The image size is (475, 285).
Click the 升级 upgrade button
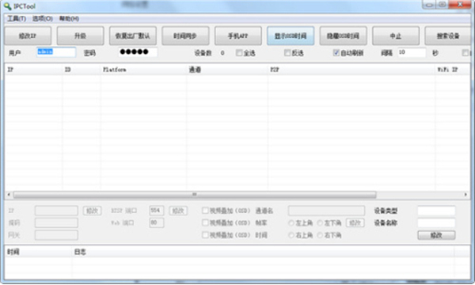[x=80, y=36]
